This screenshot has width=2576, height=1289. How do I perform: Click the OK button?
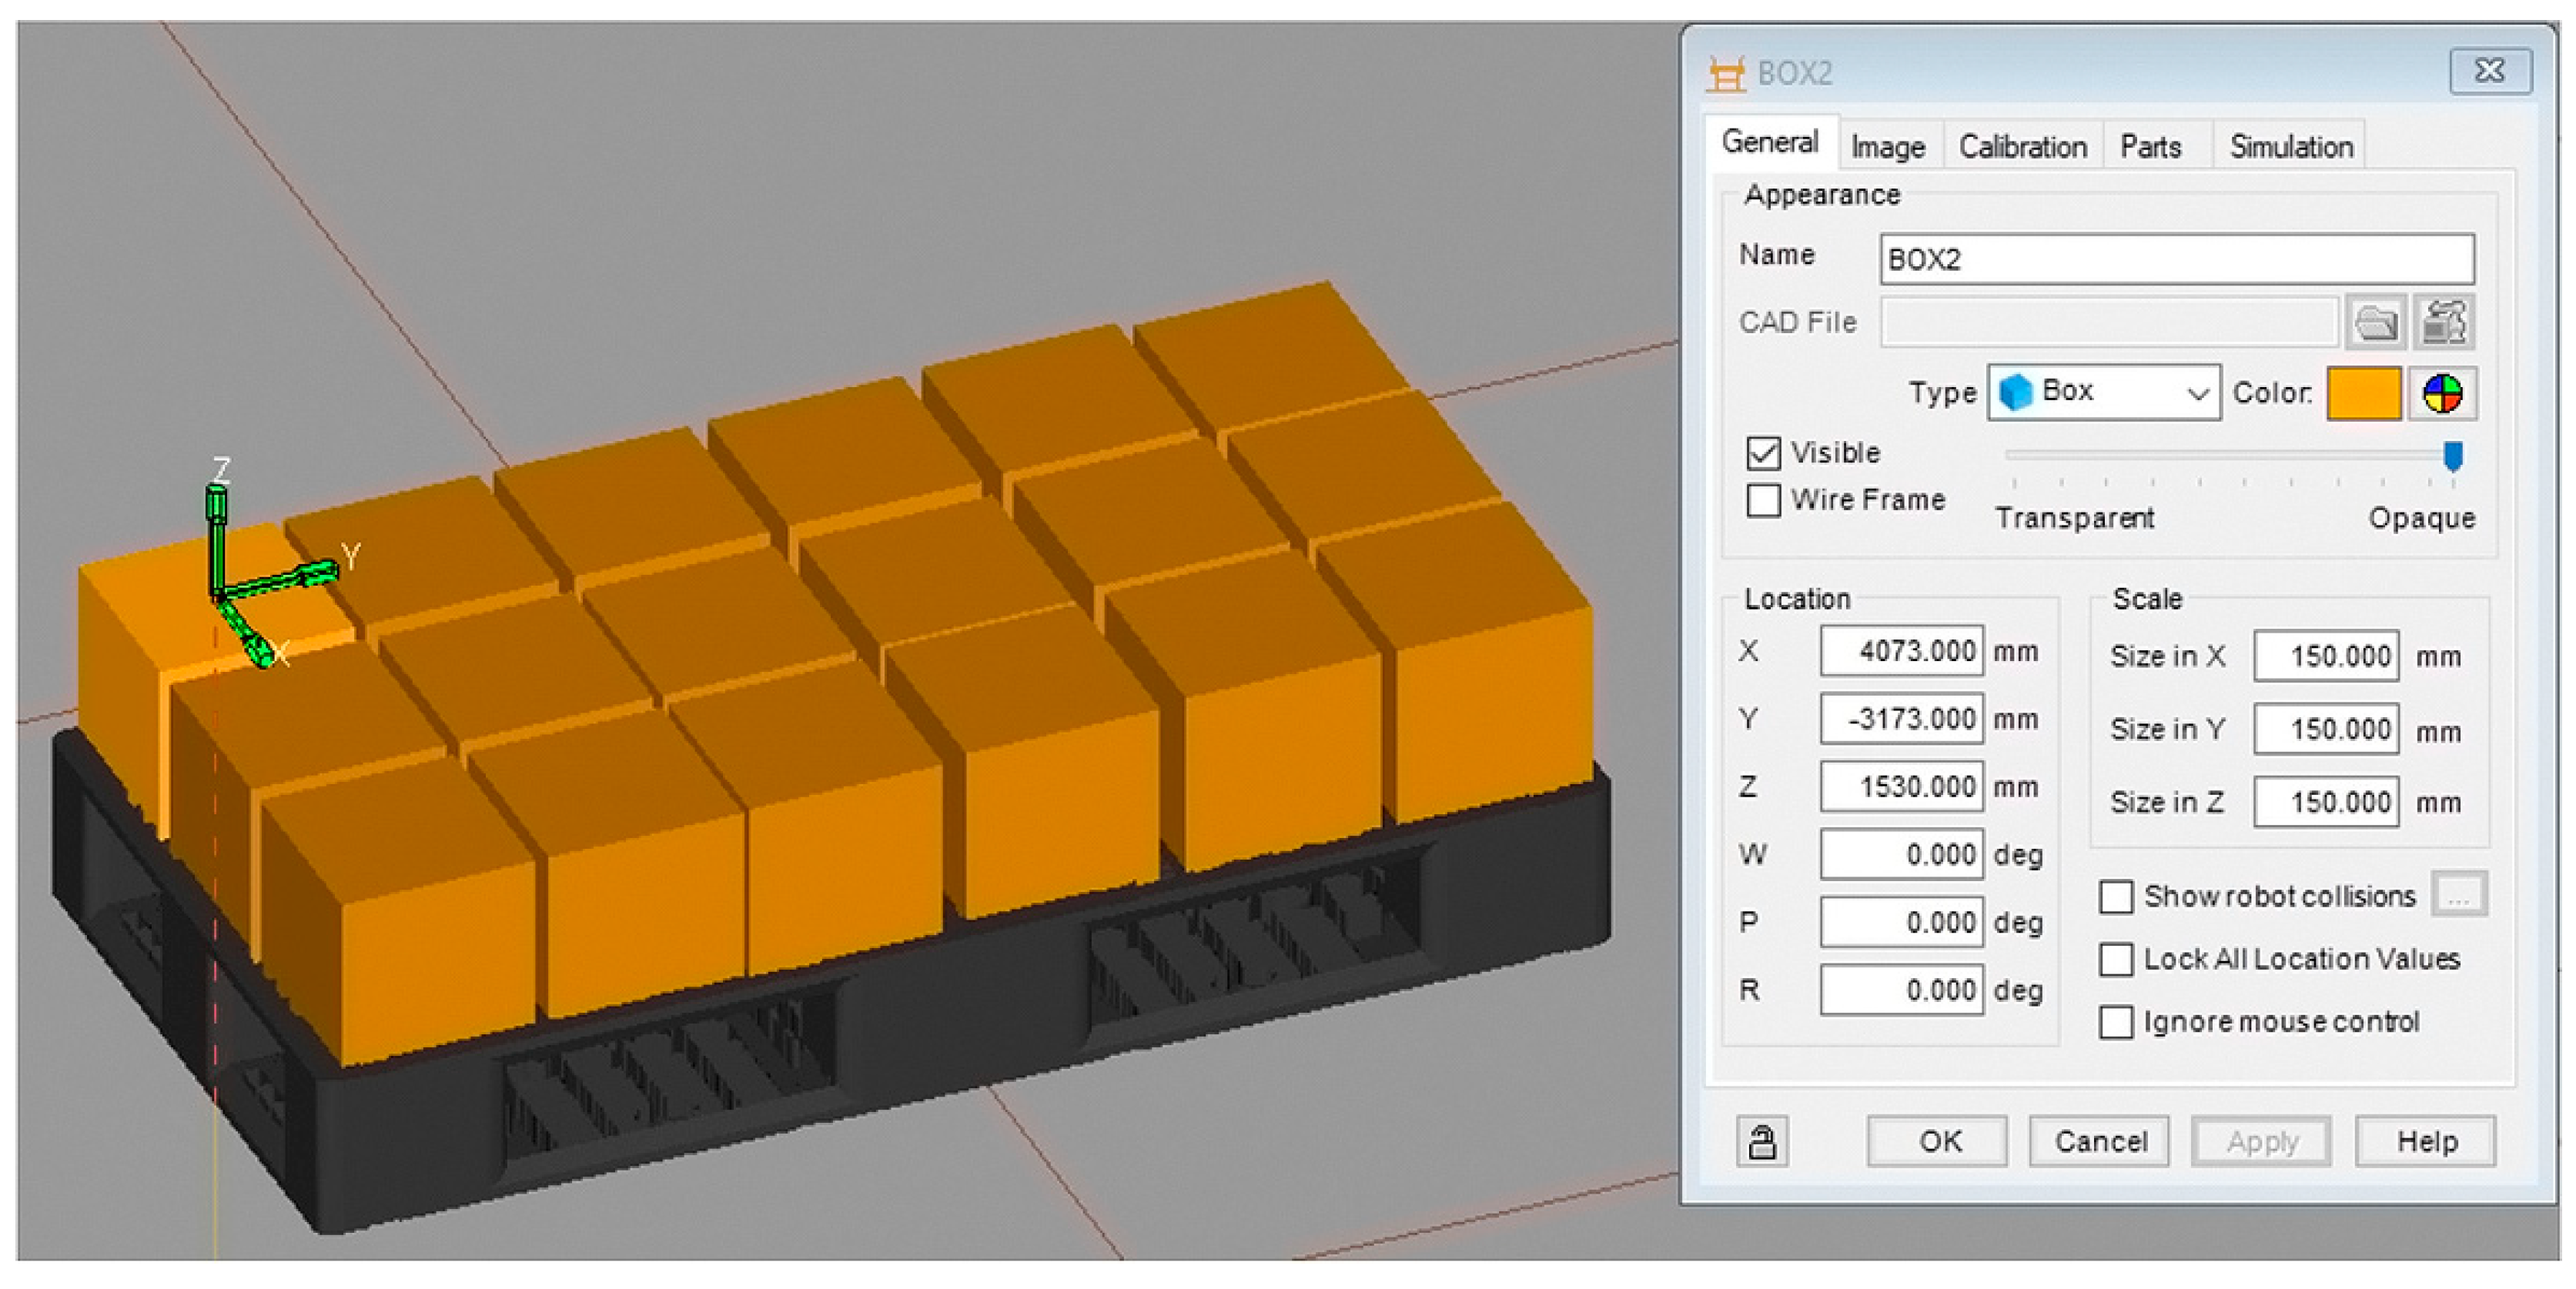click(x=1937, y=1141)
